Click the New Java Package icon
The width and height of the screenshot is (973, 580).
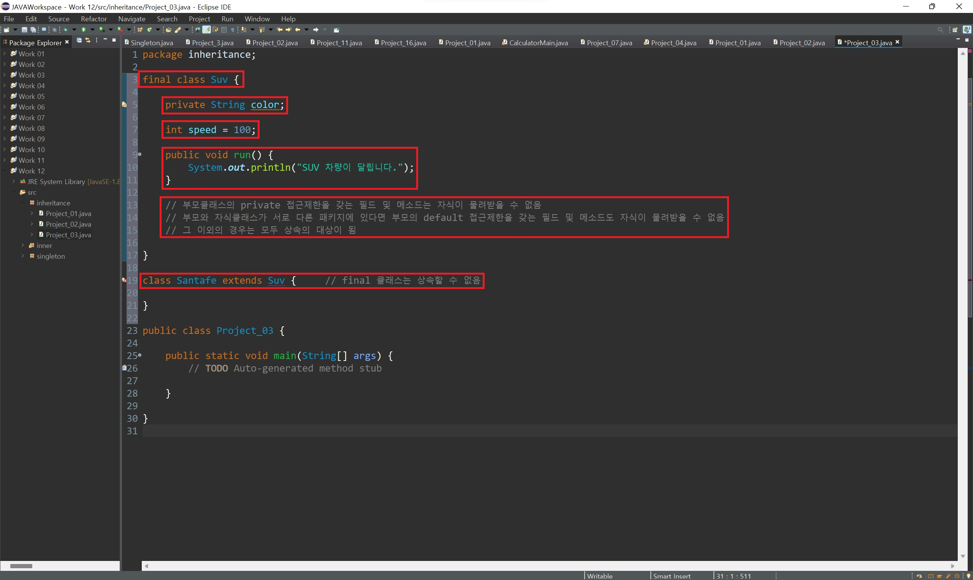[140, 30]
